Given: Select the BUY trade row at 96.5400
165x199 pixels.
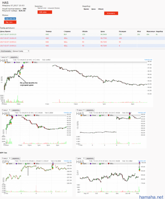Looking at the screenshot, I should [x=82, y=34].
